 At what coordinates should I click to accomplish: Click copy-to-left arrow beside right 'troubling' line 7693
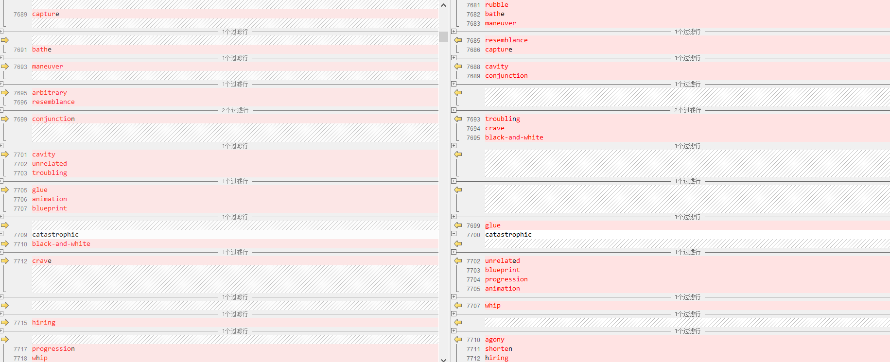pyautogui.click(x=458, y=119)
